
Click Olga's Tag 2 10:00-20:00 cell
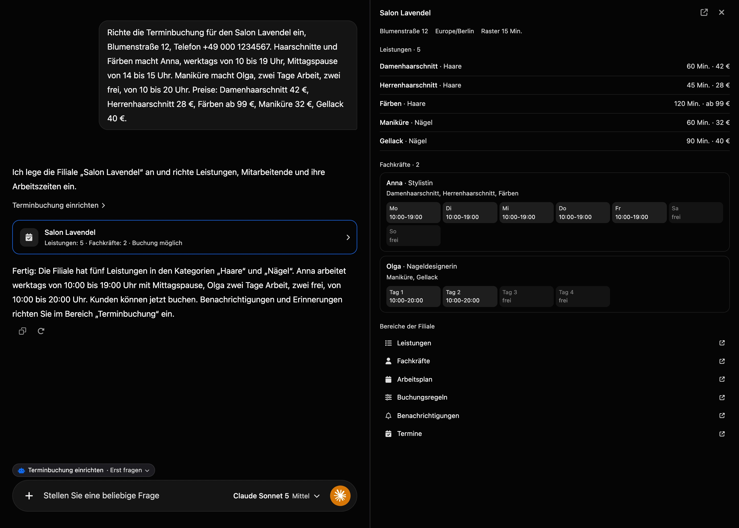[470, 296]
